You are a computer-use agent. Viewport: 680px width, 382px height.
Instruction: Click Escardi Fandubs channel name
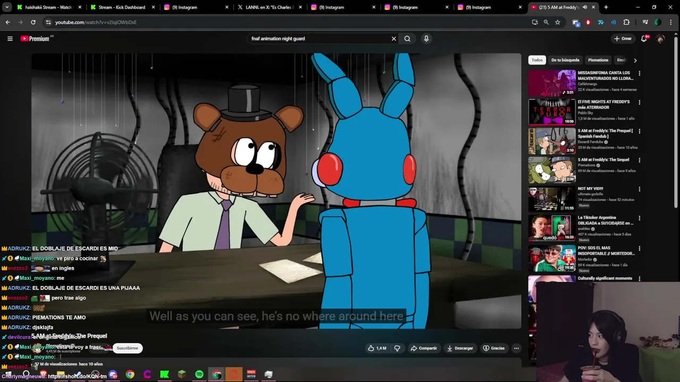591,142
